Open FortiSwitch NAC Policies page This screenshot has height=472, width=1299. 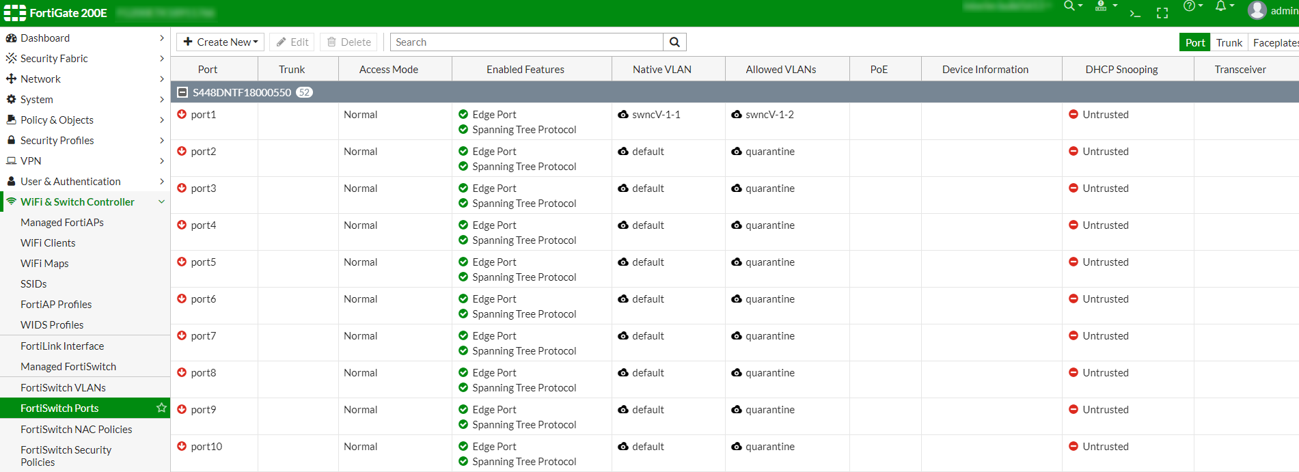(x=77, y=430)
